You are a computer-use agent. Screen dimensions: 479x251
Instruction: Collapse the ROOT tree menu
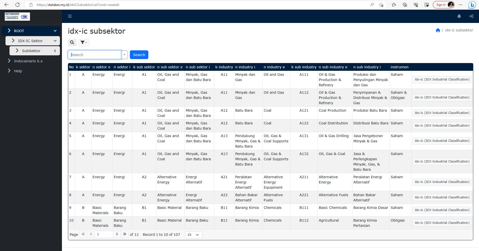tap(55, 31)
